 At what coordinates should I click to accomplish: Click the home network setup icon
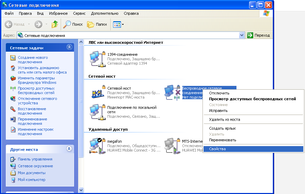click(x=13, y=68)
